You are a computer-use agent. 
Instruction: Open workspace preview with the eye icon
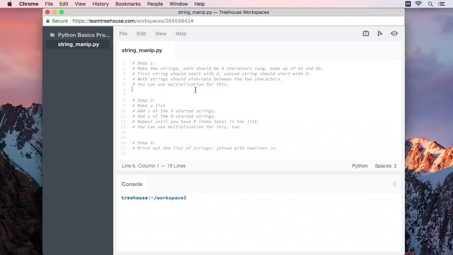point(394,33)
